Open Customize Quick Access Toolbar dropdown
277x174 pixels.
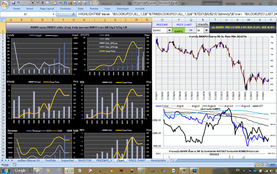tap(102, 3)
